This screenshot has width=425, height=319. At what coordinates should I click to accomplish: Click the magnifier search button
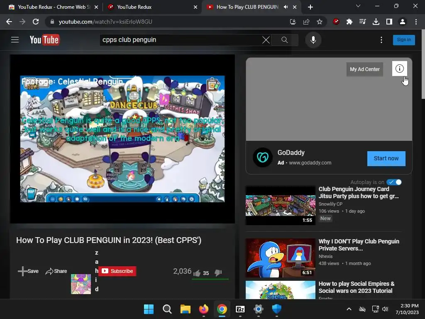285,40
